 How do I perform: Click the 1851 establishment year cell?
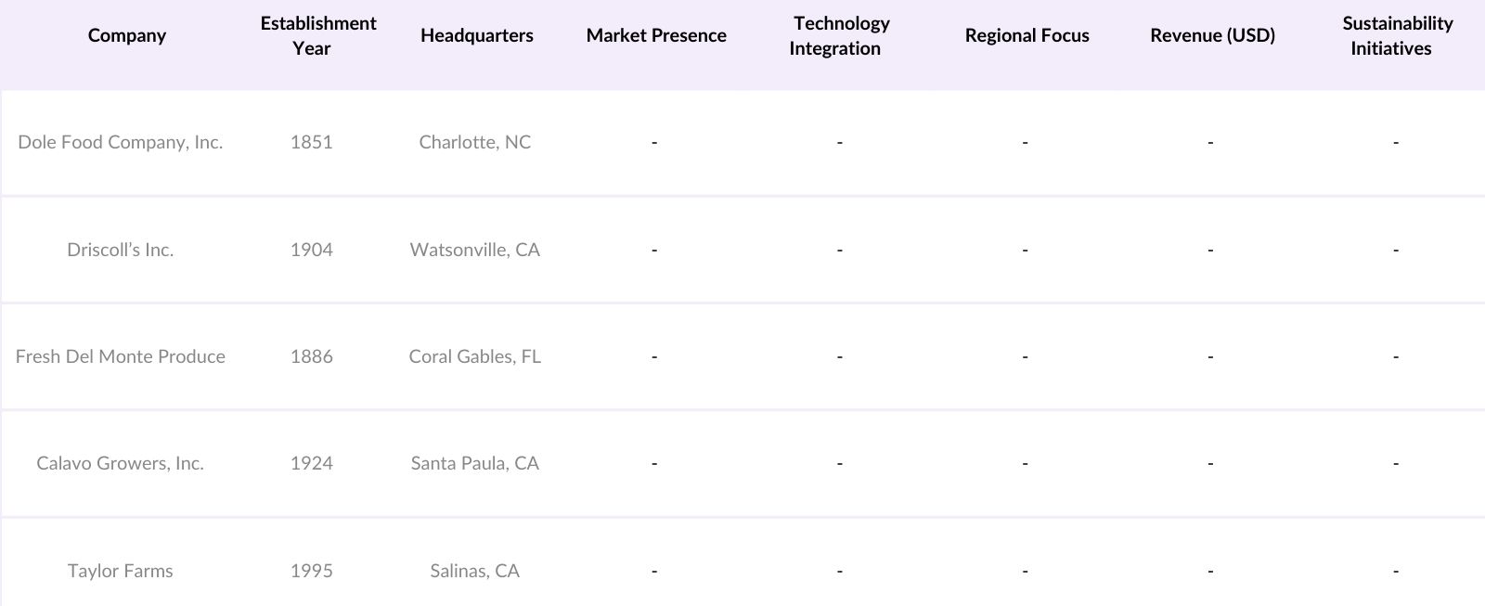pos(311,143)
